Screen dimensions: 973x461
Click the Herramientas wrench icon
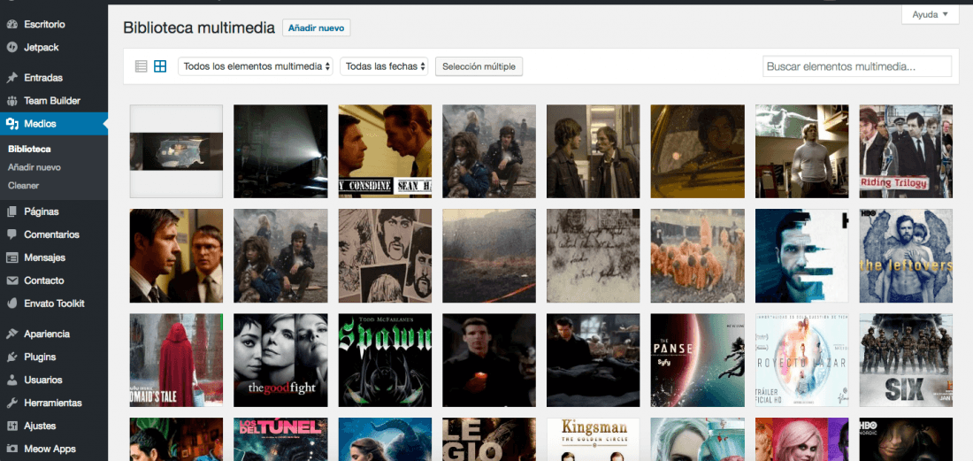point(11,403)
